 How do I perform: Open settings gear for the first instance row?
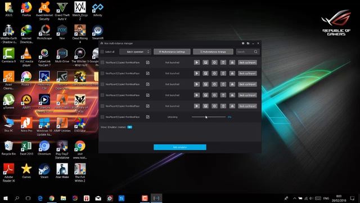(214, 63)
